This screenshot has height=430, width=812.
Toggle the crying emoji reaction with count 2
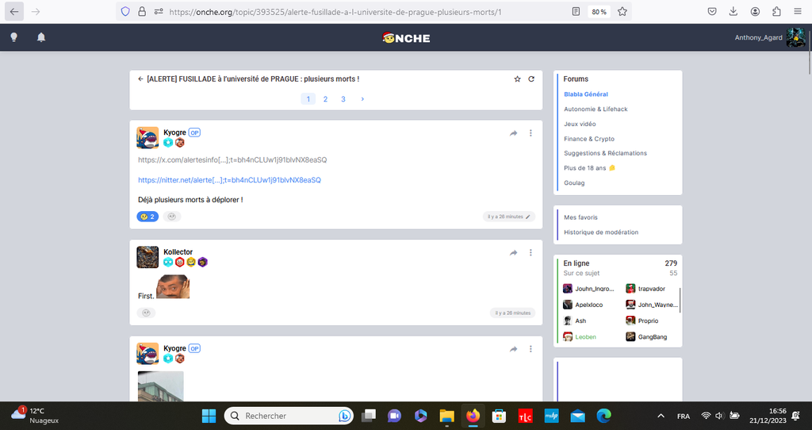(147, 217)
